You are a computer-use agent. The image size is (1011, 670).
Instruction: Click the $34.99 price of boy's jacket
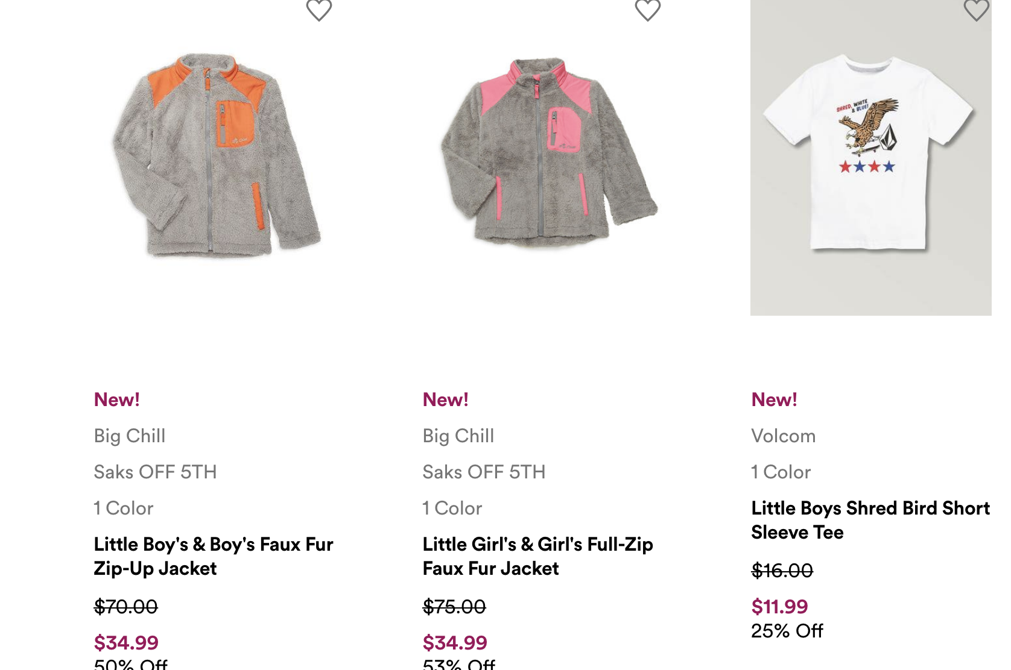pos(126,642)
